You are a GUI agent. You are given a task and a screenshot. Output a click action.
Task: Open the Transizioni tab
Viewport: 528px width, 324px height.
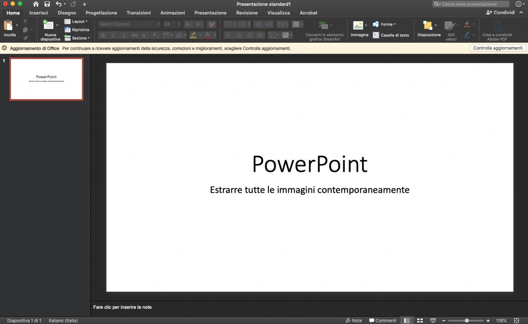coord(139,13)
